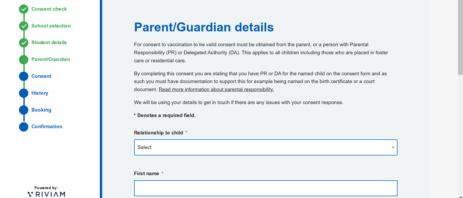Click the Student details checkmark icon
Screen dimensions: 463x198
(24, 43)
